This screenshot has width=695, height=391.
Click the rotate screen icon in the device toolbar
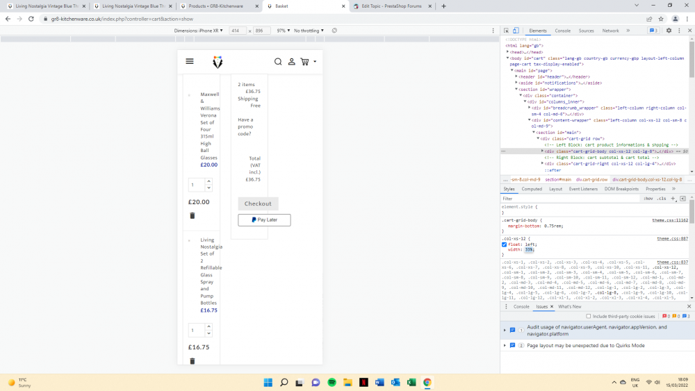coord(335,31)
